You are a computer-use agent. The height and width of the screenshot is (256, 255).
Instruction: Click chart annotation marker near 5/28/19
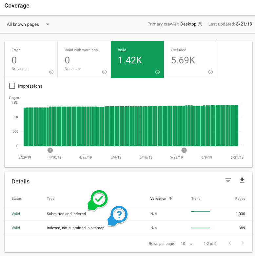pyautogui.click(x=184, y=150)
